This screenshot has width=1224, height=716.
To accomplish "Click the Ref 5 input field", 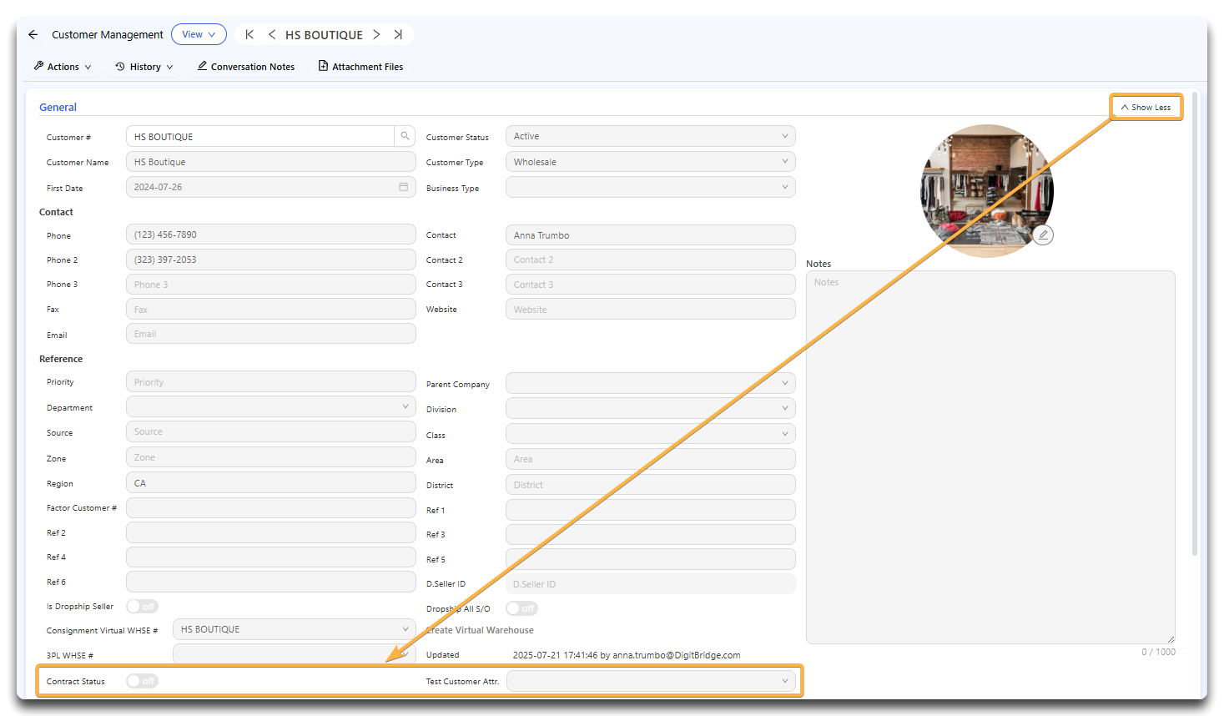I will point(651,559).
